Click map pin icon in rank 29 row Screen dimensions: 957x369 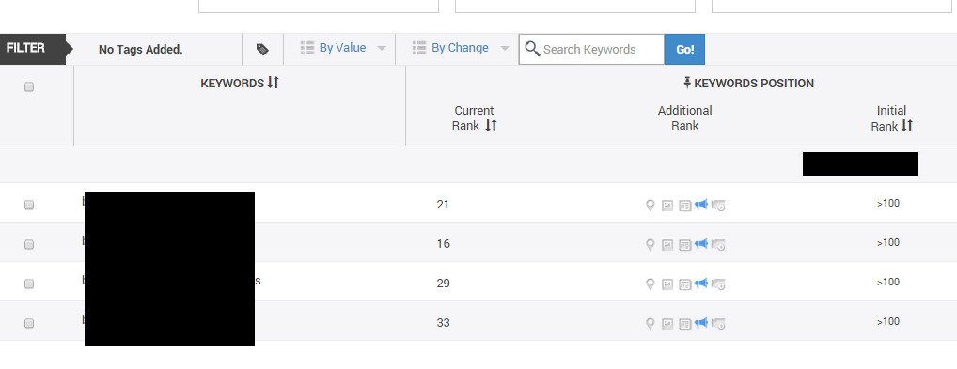[x=650, y=284]
